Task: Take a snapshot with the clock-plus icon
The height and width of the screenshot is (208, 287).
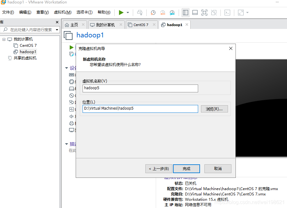Action: pos(153,13)
